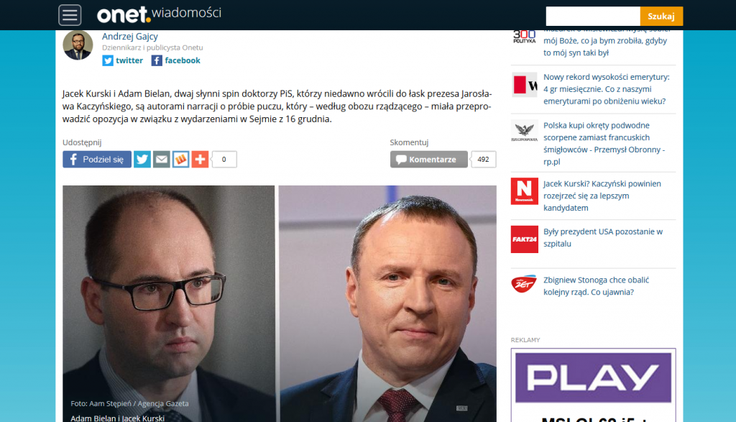Click the Radio Zet logo
The image size is (736, 422).
point(524,283)
